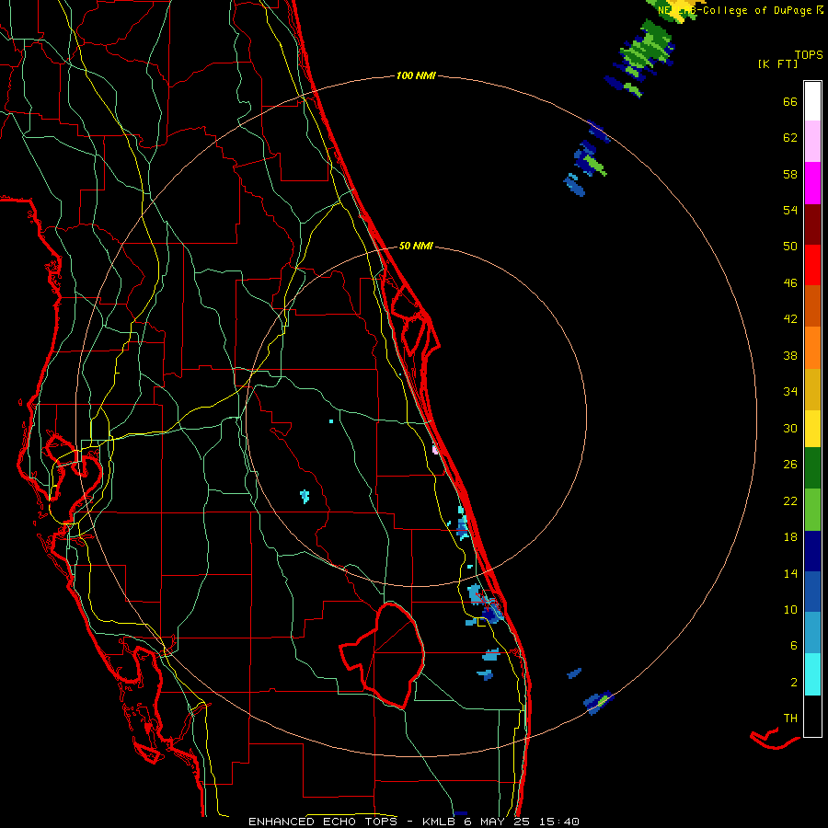Click the black TH threshold legend block
The image size is (828, 828).
point(812,716)
